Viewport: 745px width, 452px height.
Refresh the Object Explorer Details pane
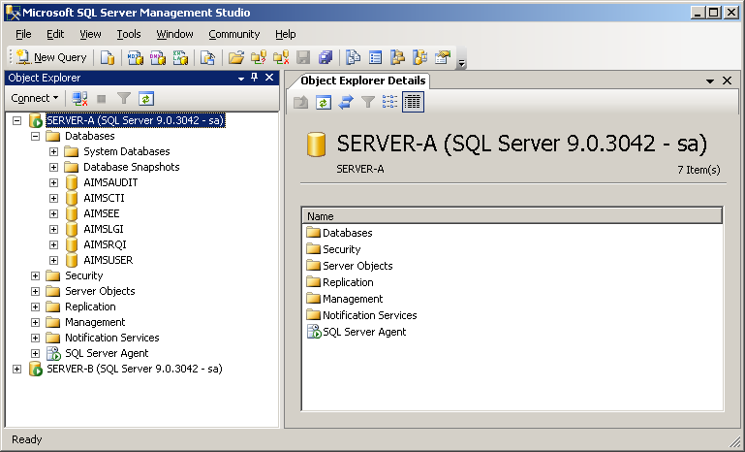click(324, 102)
